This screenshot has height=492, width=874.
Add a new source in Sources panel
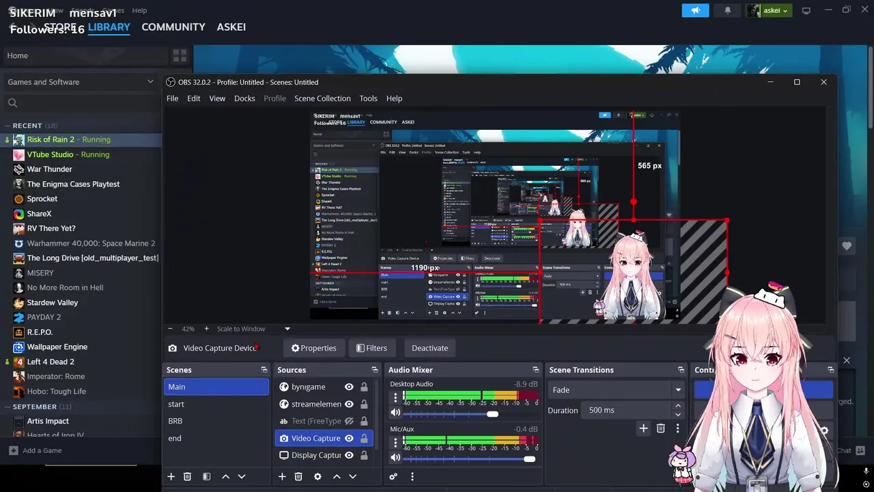coord(282,476)
